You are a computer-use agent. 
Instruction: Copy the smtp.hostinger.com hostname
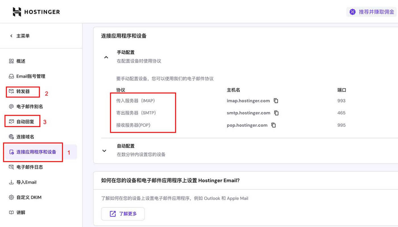(x=276, y=113)
